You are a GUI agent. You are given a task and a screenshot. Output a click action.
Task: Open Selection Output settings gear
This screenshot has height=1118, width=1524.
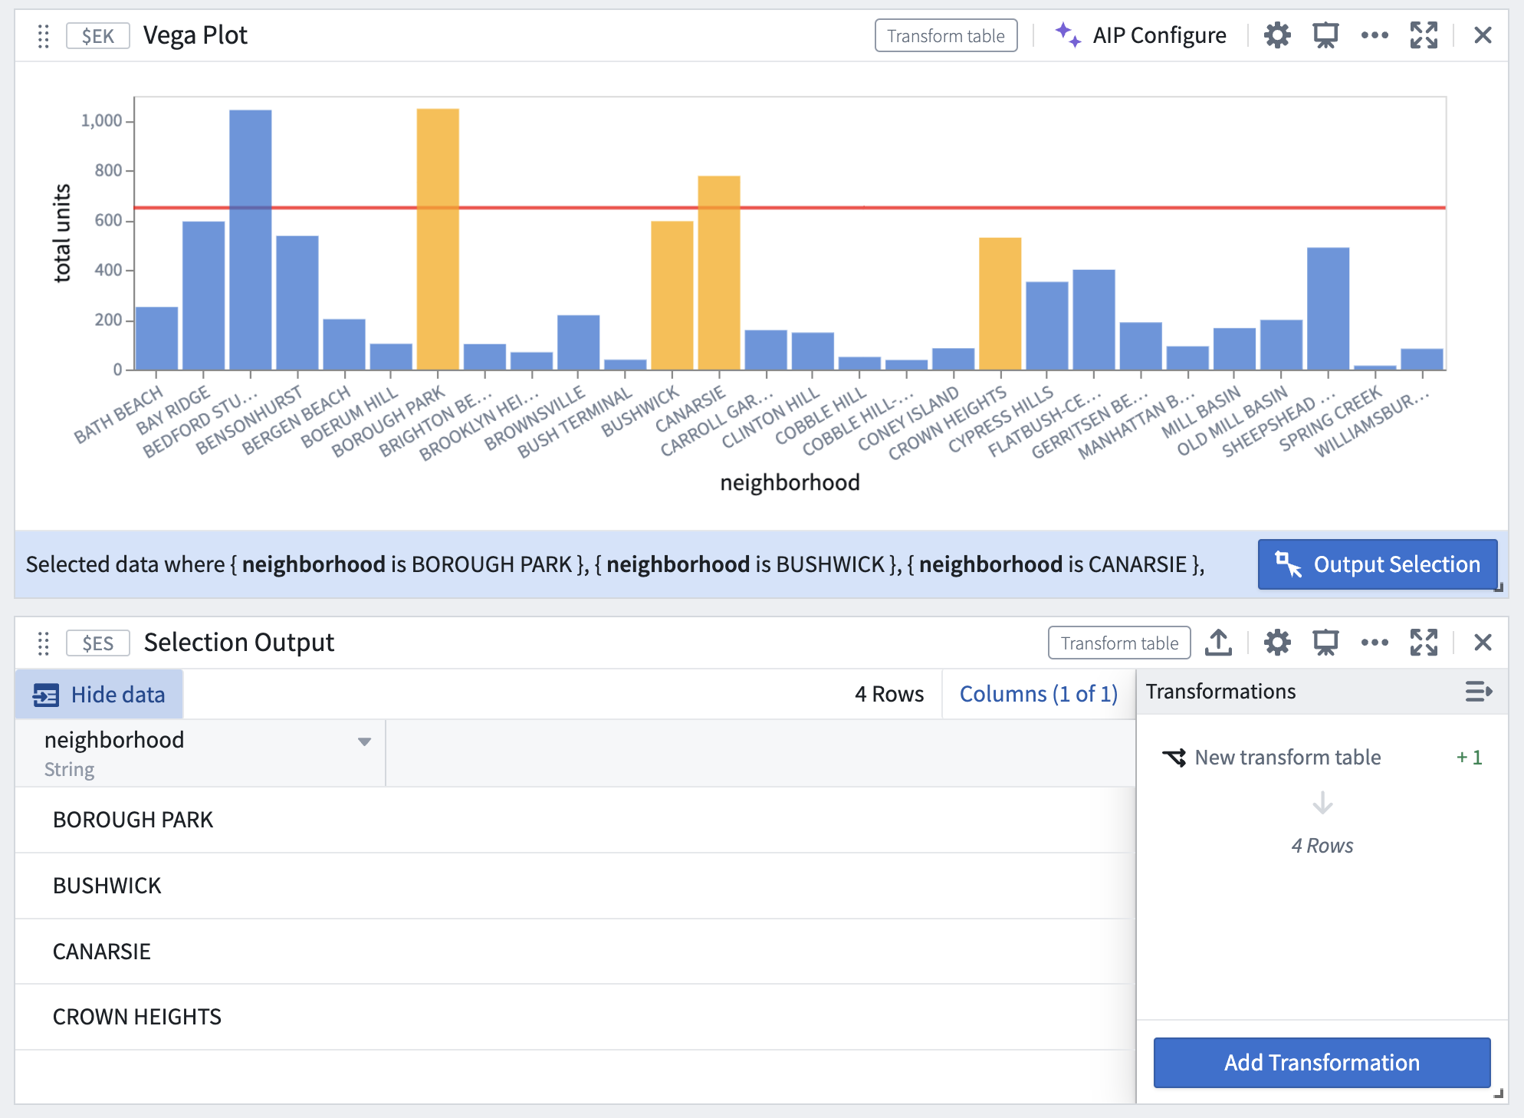coord(1277,643)
